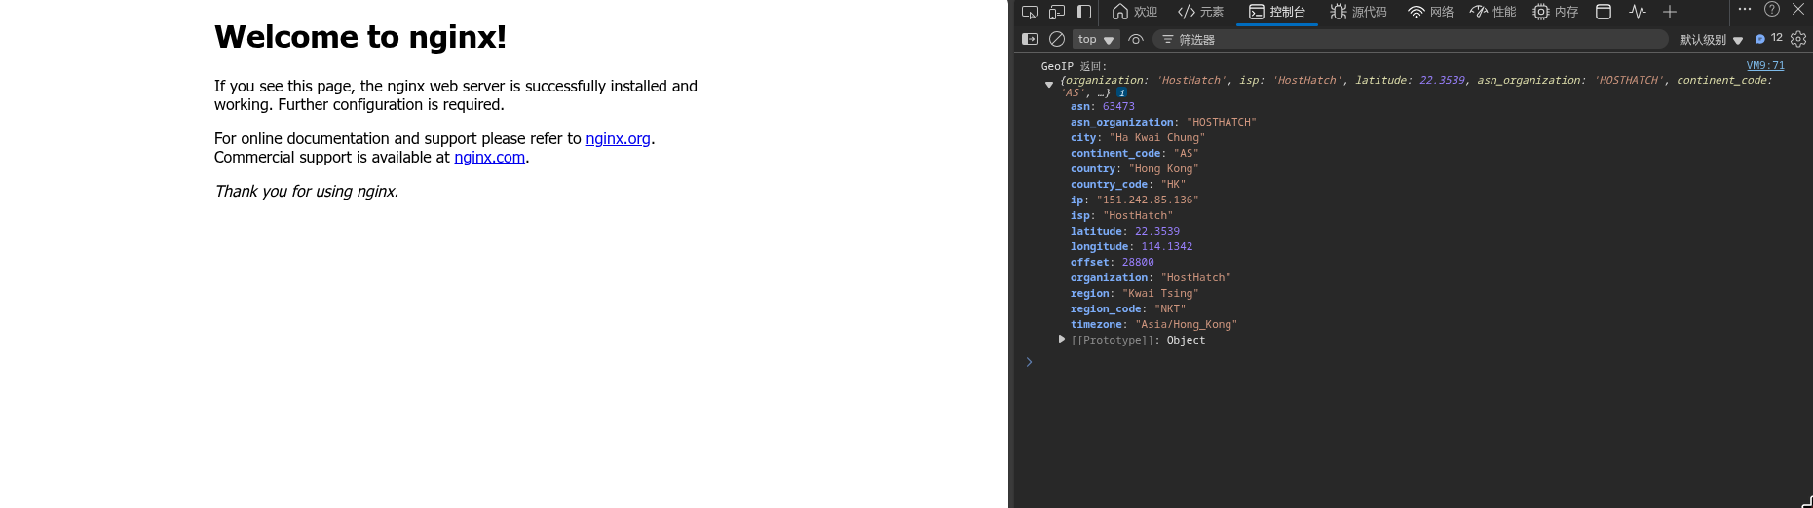Viewport: 1813px width, 508px height.
Task: Select the 控制台 console tab
Action: [1277, 12]
